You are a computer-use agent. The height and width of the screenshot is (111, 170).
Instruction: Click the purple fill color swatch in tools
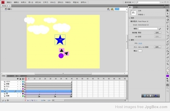point(167,76)
